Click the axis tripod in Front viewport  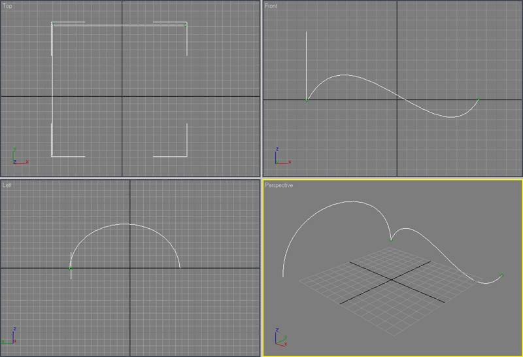tap(280, 157)
